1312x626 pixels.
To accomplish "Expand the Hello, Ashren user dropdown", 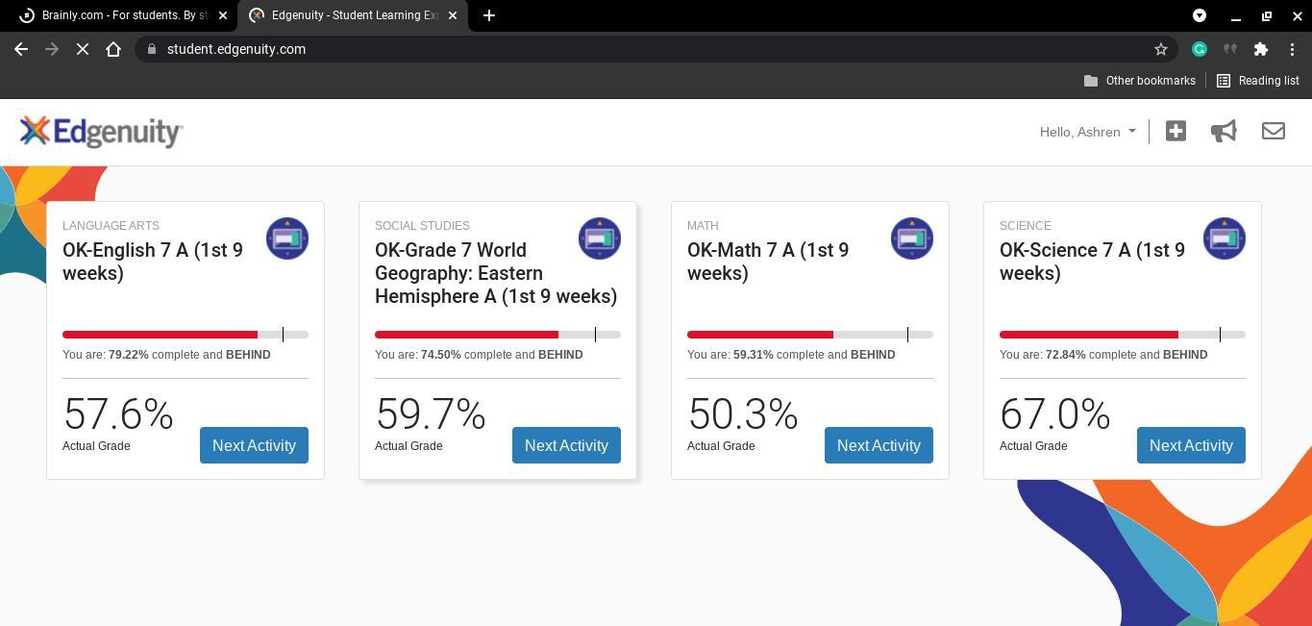I will (1087, 132).
